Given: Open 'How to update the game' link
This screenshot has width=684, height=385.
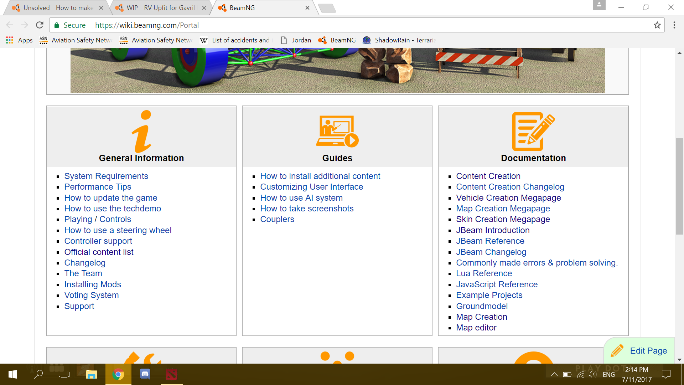Looking at the screenshot, I should 110,198.
